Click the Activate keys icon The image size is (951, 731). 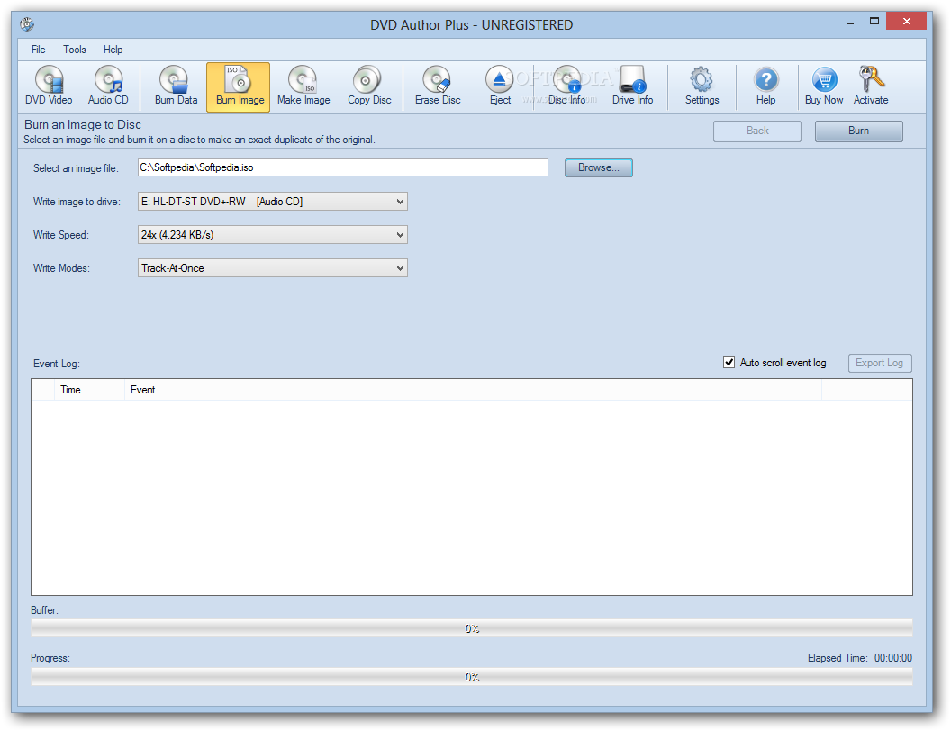pos(871,86)
